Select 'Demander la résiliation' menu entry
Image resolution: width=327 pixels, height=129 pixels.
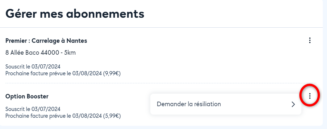click(x=226, y=104)
